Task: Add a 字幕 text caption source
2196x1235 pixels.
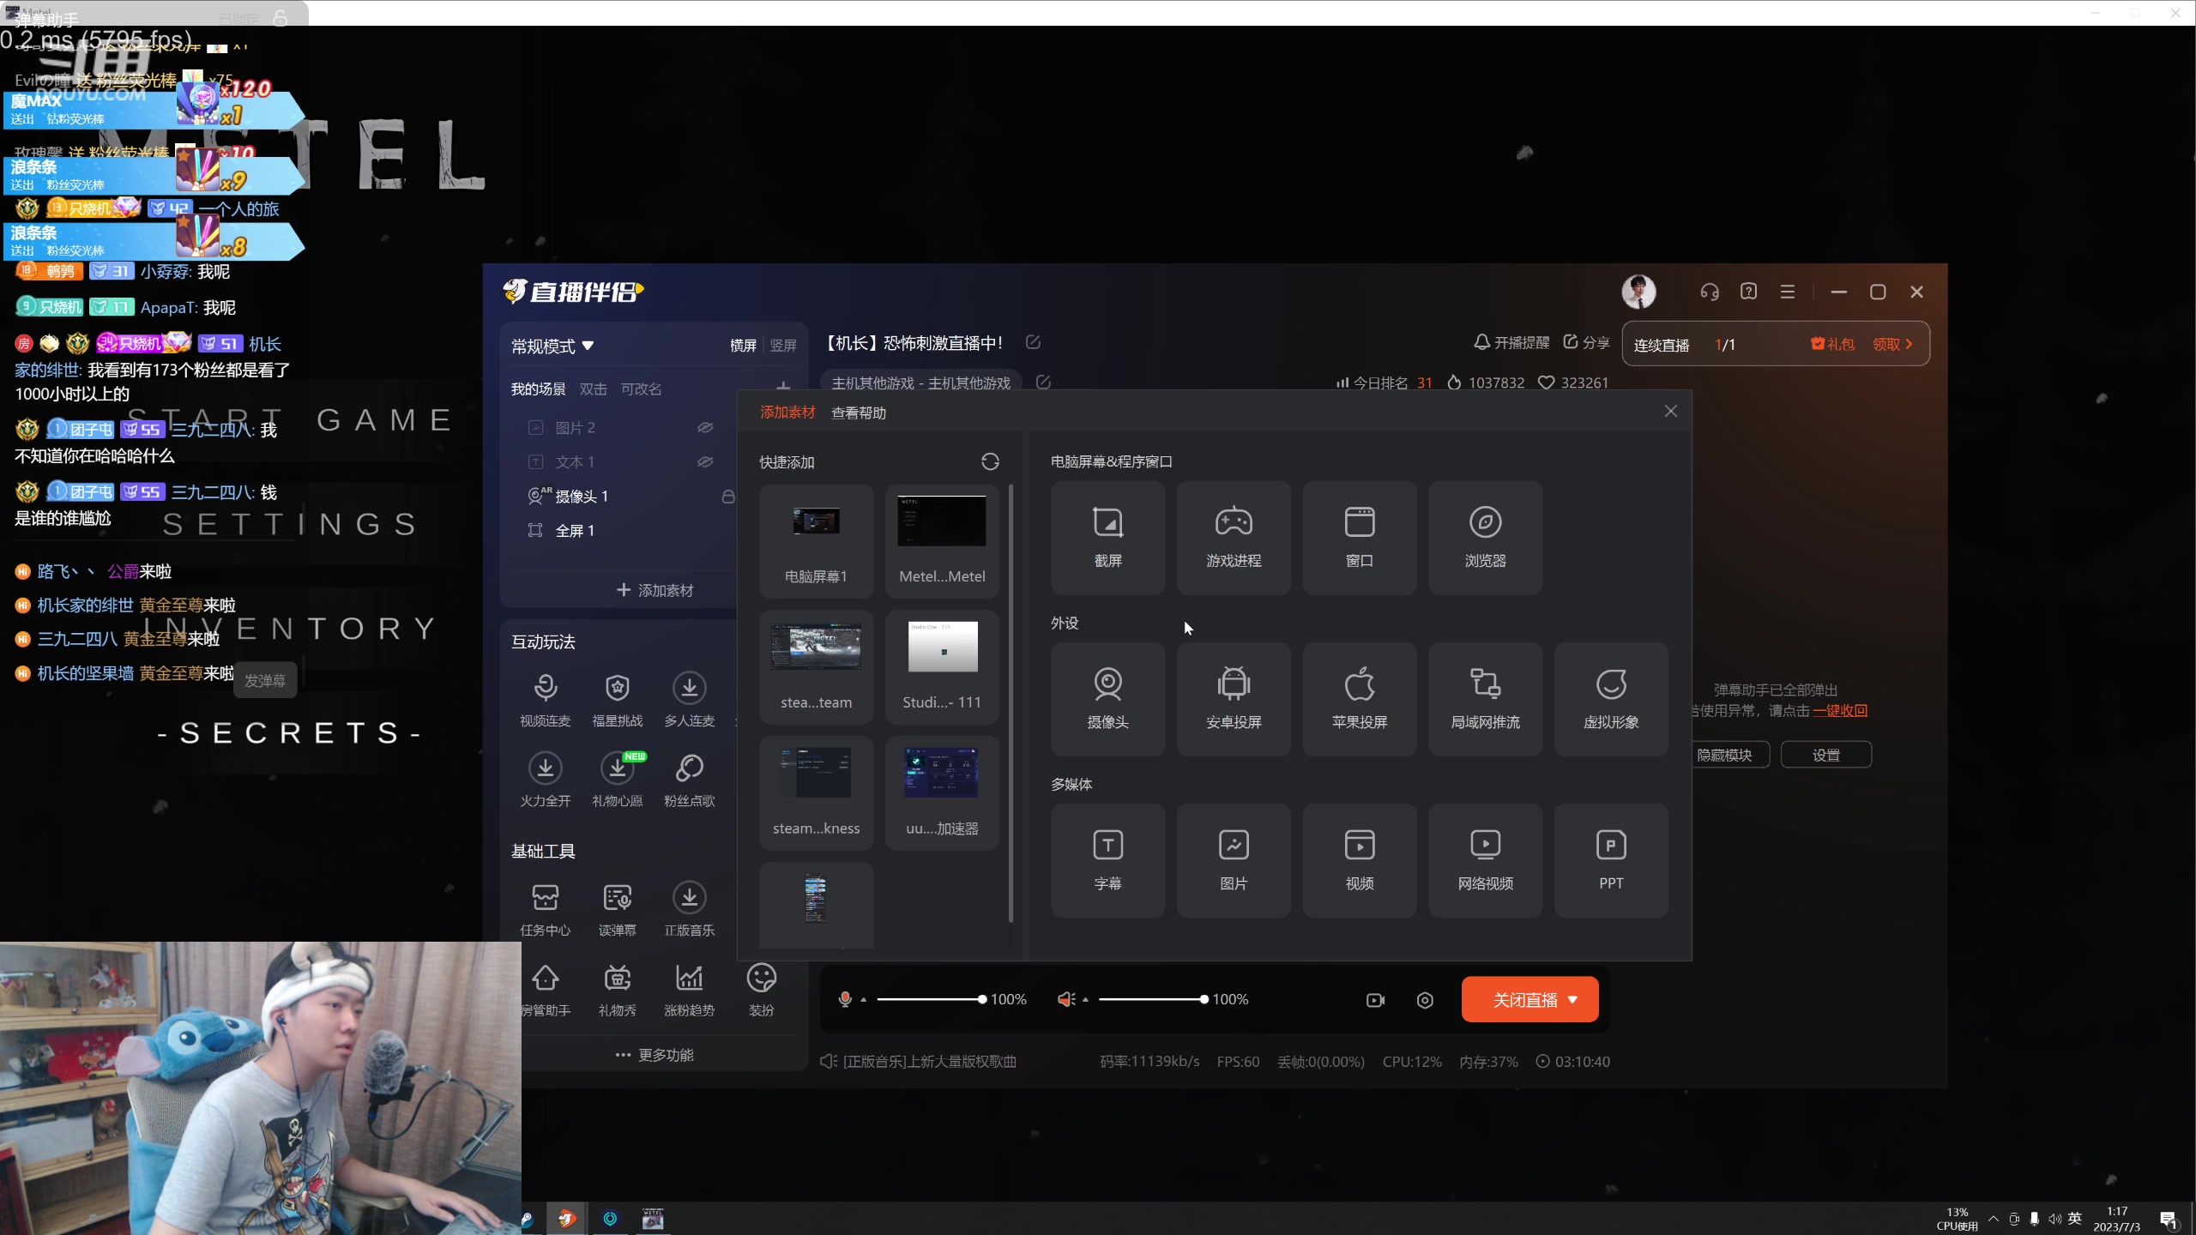Action: [x=1107, y=859]
